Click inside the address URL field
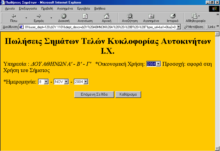Viewport: 220px width, 151px height. click(x=99, y=27)
